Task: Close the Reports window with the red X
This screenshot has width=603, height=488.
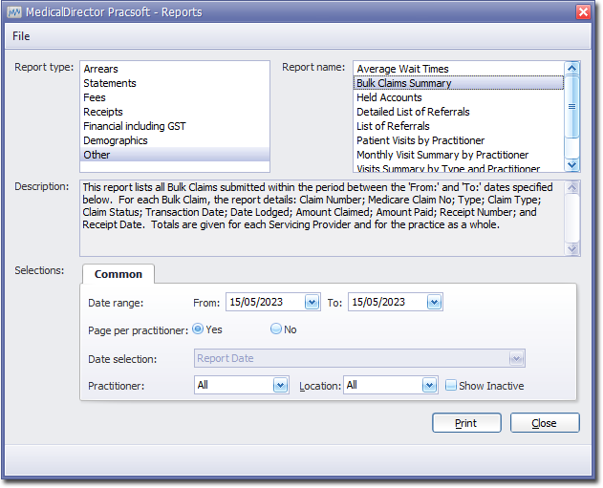Action: (x=583, y=11)
